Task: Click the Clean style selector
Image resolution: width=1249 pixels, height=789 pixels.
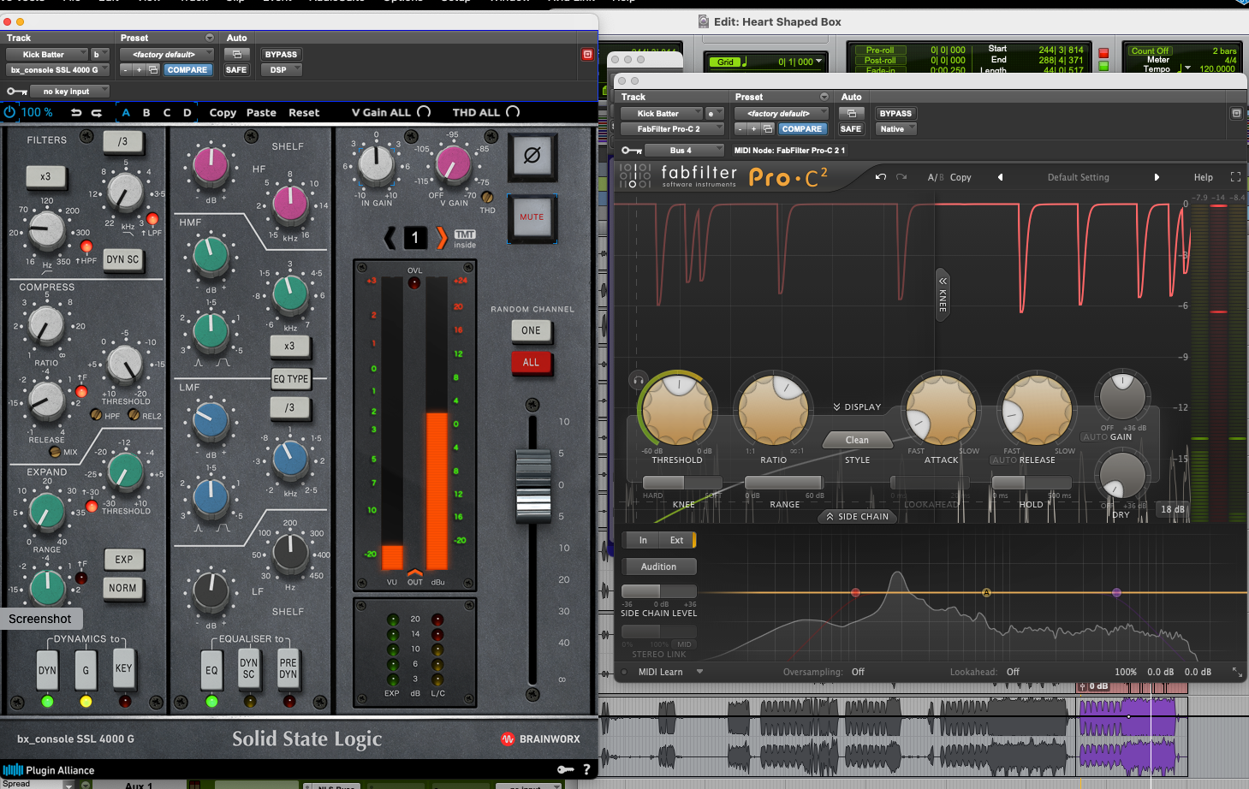Action: click(857, 440)
